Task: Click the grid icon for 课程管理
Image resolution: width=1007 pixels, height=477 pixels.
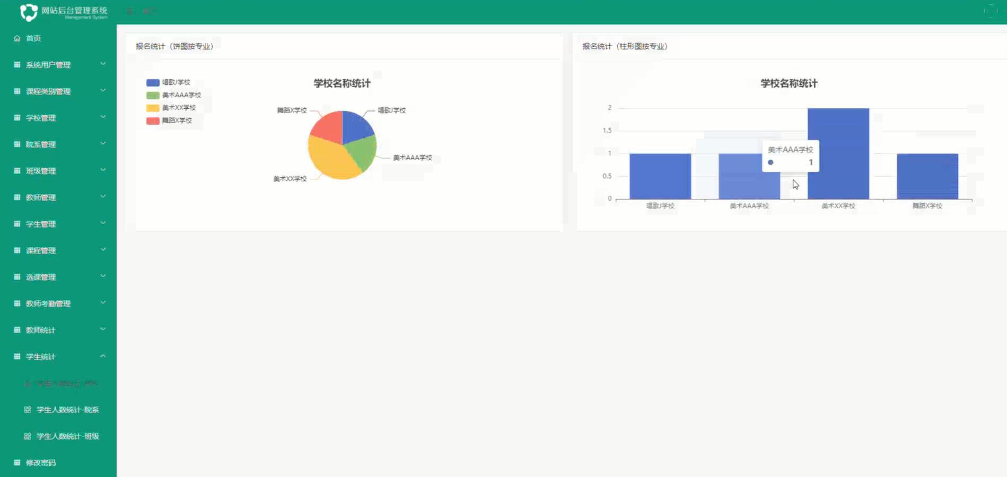Action: coord(17,250)
